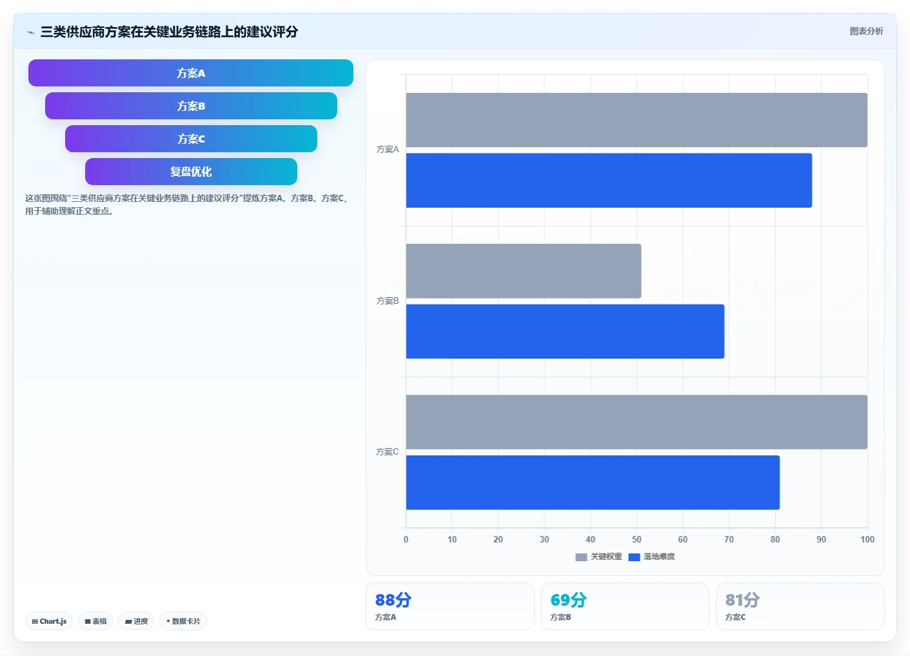Open the 88分 方案A data card
This screenshot has width=910, height=656.
point(450,606)
